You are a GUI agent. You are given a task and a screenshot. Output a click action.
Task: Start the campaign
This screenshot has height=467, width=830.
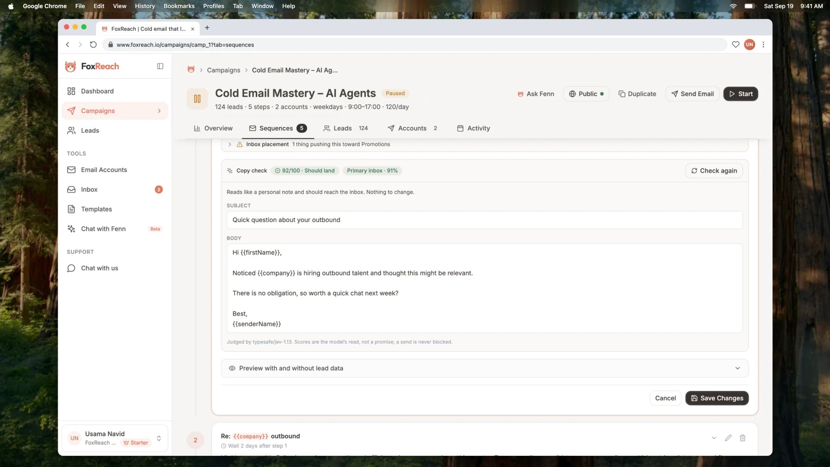point(741,94)
